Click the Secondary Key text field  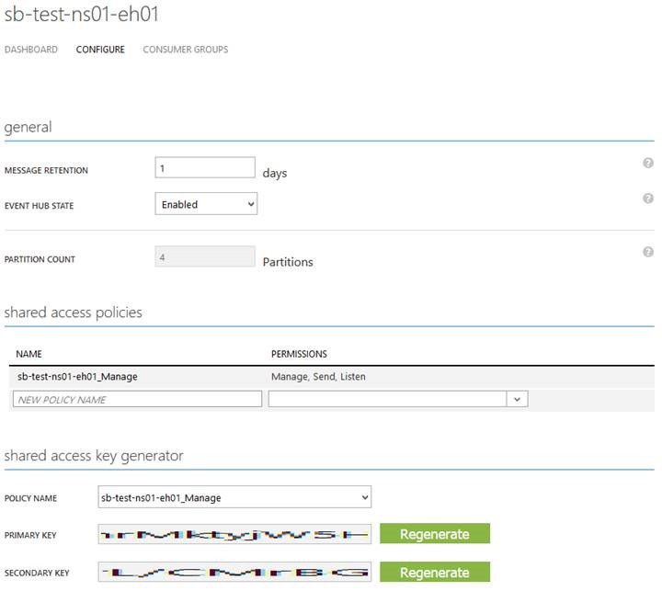pos(234,573)
